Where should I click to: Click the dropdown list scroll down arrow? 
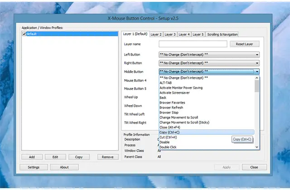click(x=257, y=147)
